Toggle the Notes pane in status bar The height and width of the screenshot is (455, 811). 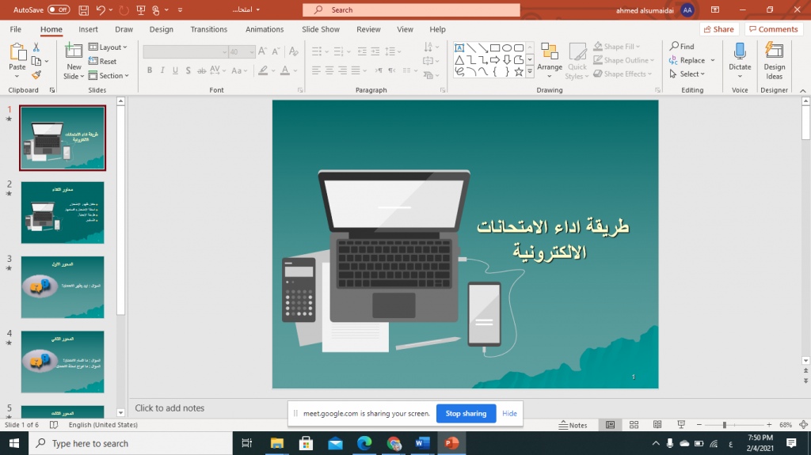pyautogui.click(x=573, y=425)
